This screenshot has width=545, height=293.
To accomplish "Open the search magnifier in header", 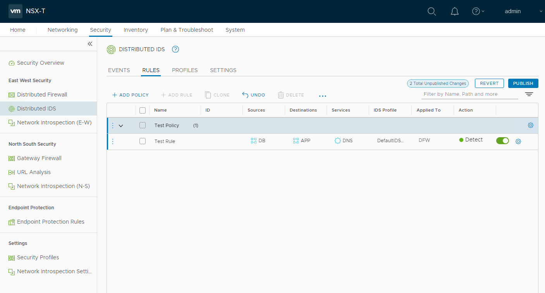I will [x=432, y=11].
